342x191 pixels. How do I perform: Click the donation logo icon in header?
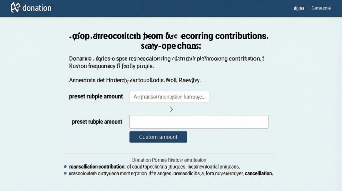coord(15,8)
